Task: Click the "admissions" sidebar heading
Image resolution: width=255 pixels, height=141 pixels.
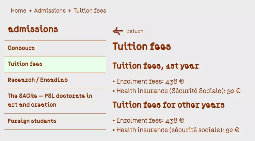Action: [x=33, y=29]
